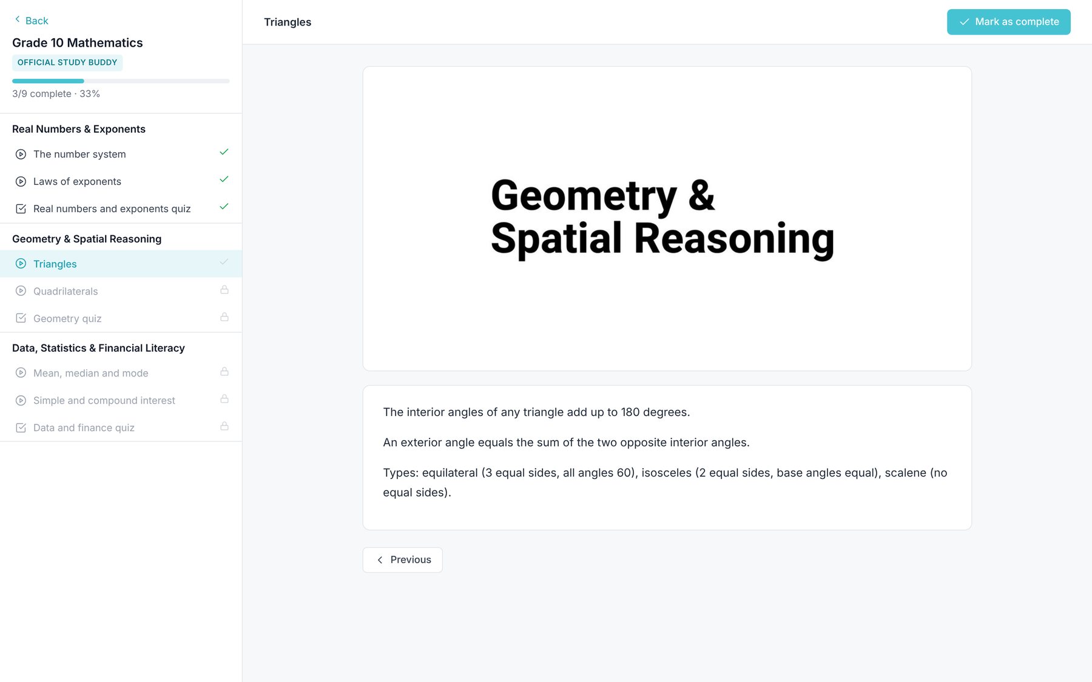Click the play icon beside Simple and compound interest
The height and width of the screenshot is (682, 1092).
coord(21,400)
